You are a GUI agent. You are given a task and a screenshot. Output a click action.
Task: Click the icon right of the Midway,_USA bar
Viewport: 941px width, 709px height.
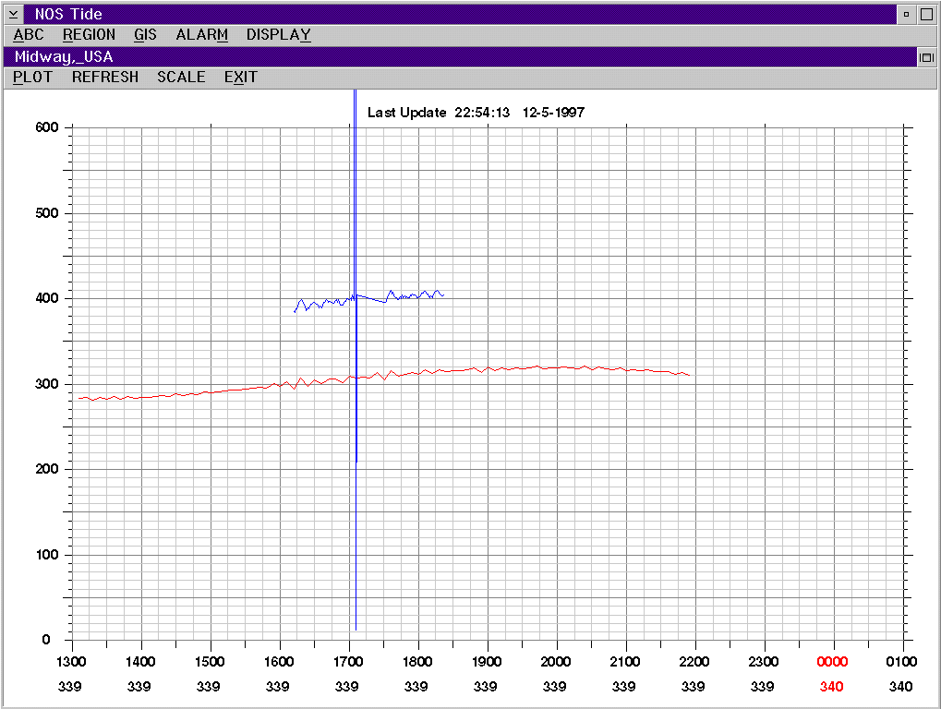point(927,57)
